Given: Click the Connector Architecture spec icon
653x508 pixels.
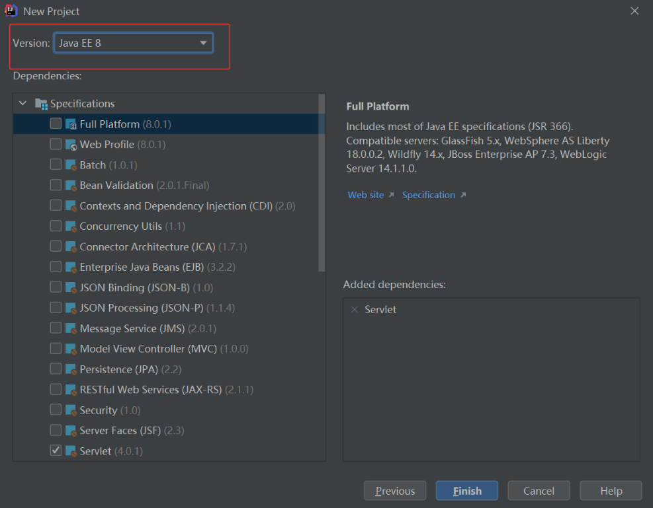Looking at the screenshot, I should pos(71,246).
